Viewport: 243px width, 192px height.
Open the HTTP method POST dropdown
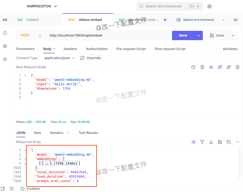point(31,35)
